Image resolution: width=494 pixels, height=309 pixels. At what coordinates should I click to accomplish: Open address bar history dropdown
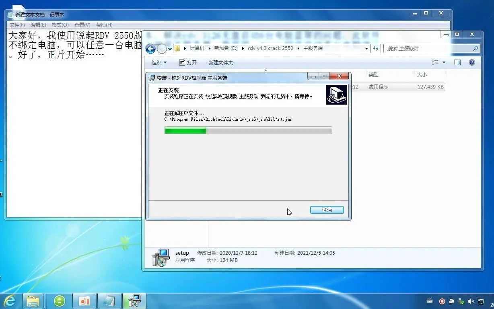(366, 49)
